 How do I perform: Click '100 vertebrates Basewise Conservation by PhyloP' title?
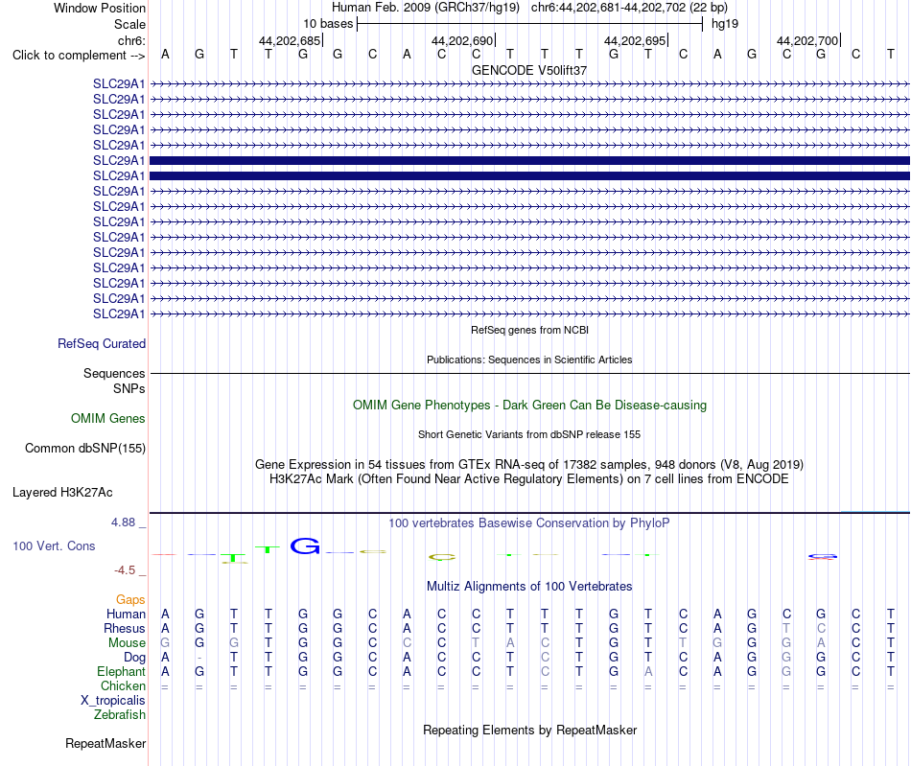coord(529,523)
